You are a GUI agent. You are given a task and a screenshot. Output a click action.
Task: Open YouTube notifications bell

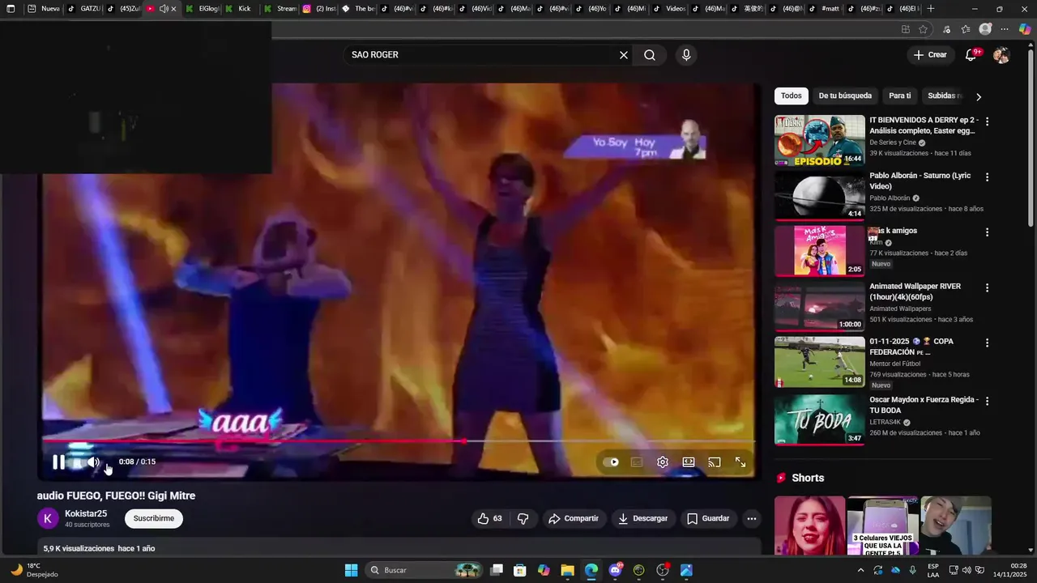[x=971, y=55]
